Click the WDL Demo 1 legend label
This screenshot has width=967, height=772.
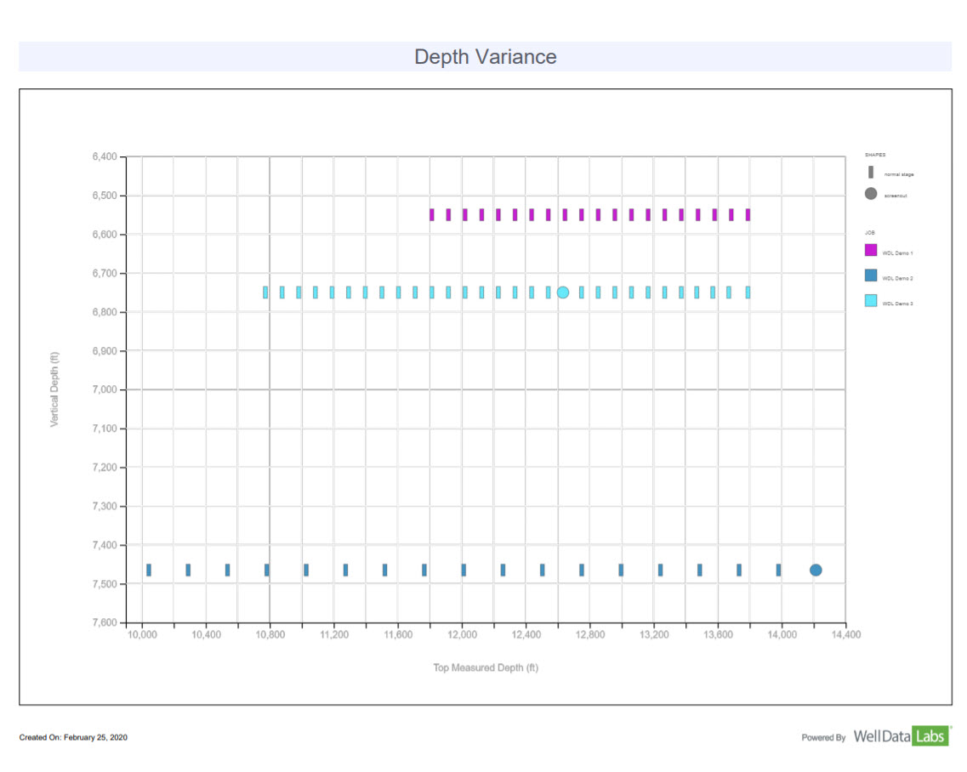click(x=897, y=253)
